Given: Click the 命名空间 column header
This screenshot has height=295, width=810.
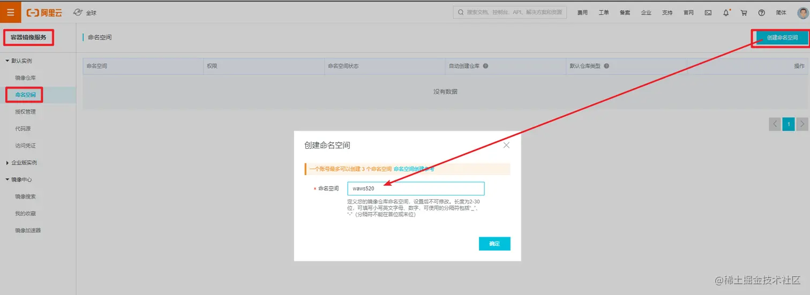Looking at the screenshot, I should [x=97, y=66].
